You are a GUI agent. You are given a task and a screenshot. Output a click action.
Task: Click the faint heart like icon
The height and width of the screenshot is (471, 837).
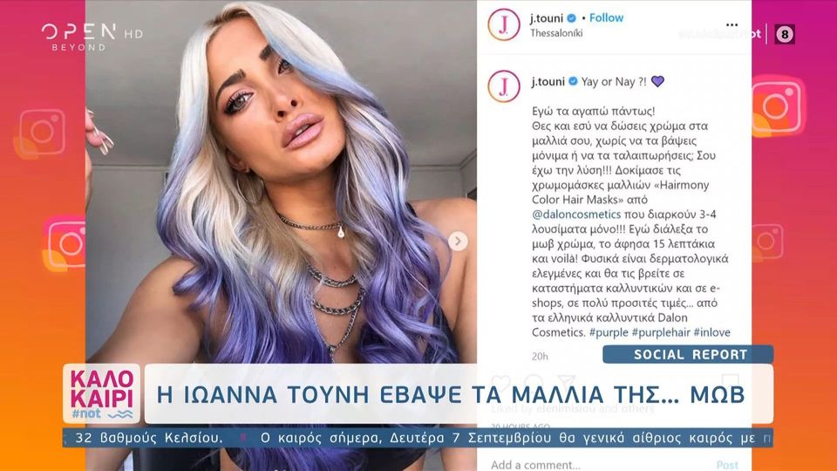coord(500,382)
